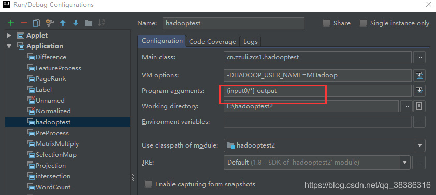Screen dimensions: 436x195
Task: Switch to the Code Coverage tab
Action: click(212, 42)
